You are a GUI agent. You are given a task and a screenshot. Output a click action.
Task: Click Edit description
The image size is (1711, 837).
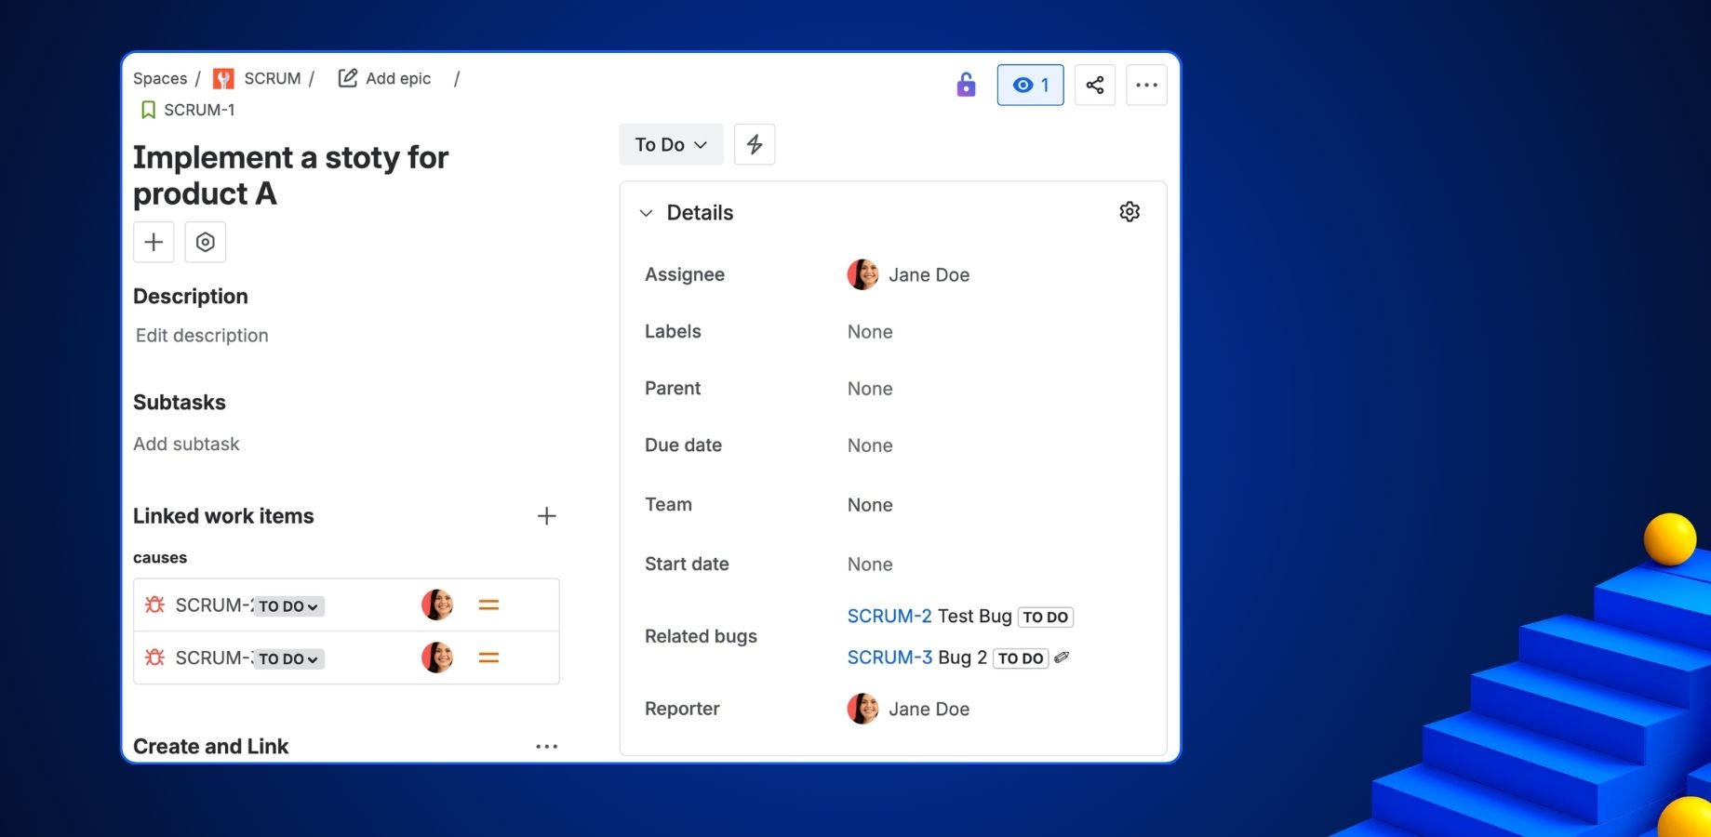pyautogui.click(x=201, y=335)
